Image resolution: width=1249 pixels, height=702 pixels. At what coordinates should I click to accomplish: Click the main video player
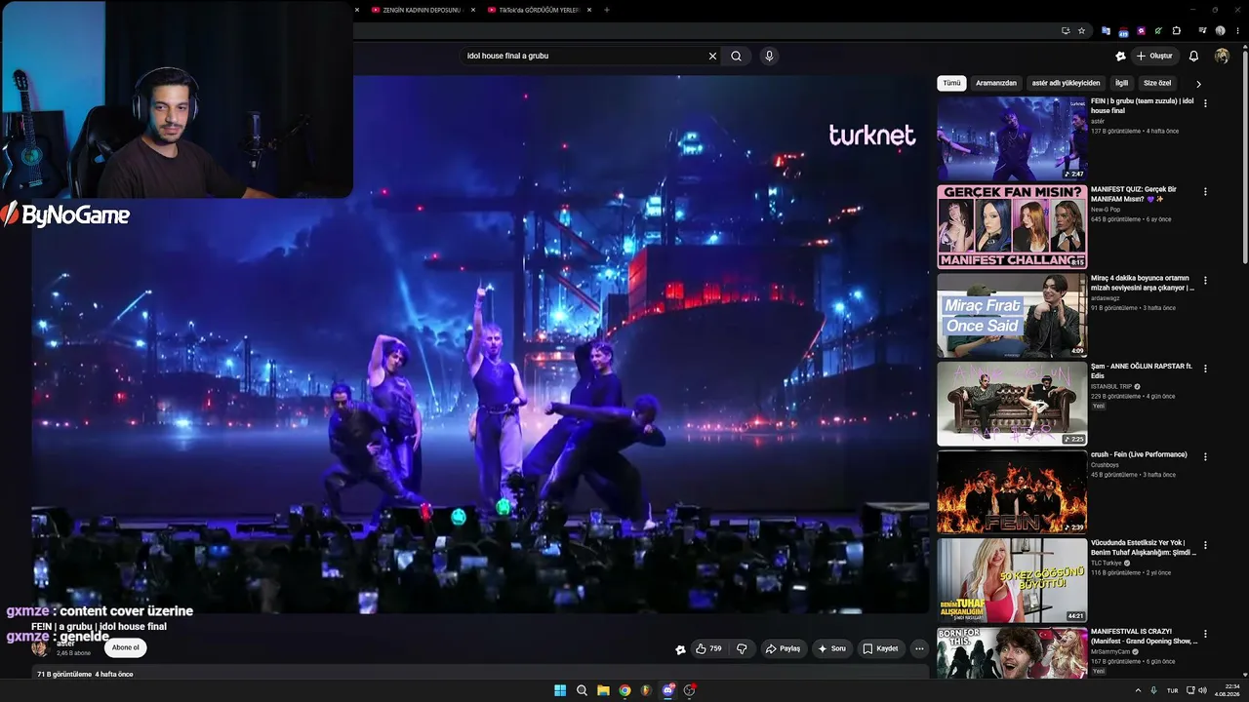point(480,344)
